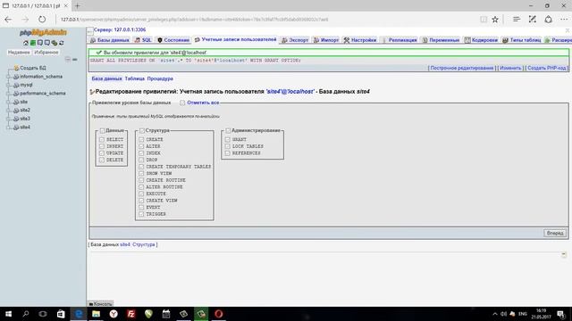Open the Настройки tab
The height and width of the screenshot is (321, 572).
coord(360,40)
